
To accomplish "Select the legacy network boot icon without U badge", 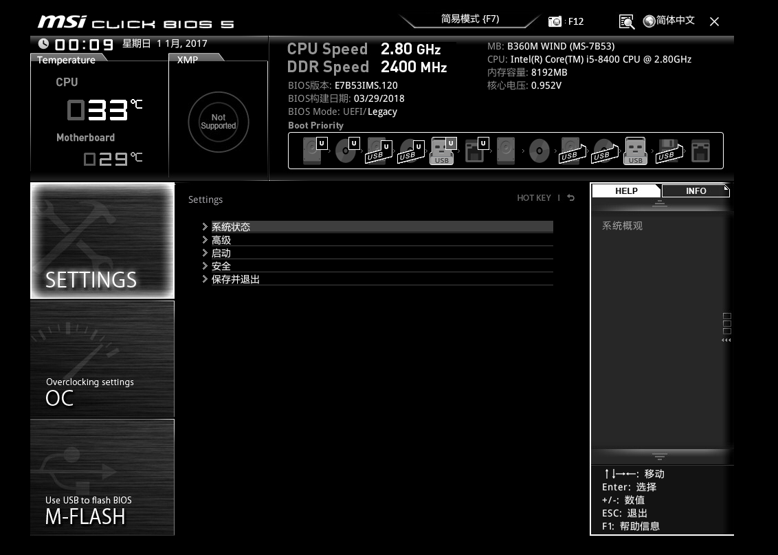I will click(x=700, y=151).
